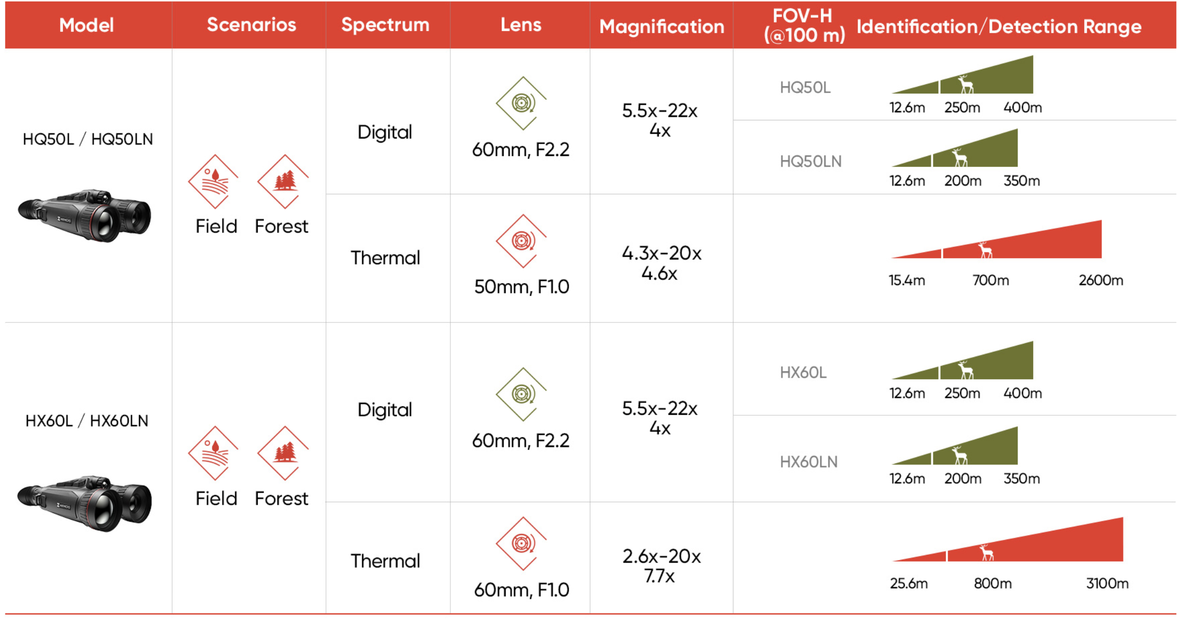This screenshot has width=1186, height=622.
Task: Click the Field scenario icon in HQ50L row
Action: pyautogui.click(x=214, y=181)
